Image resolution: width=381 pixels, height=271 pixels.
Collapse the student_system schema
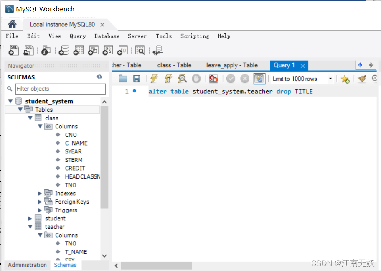point(10,101)
